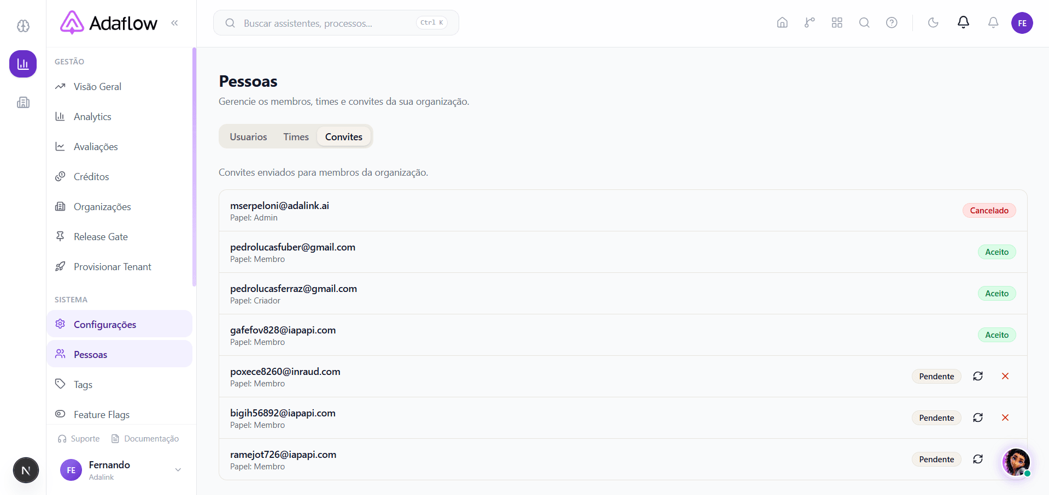Click Pendente badge for poxece8260@inraud.com
Screen dimensions: 1049x495
(936, 377)
